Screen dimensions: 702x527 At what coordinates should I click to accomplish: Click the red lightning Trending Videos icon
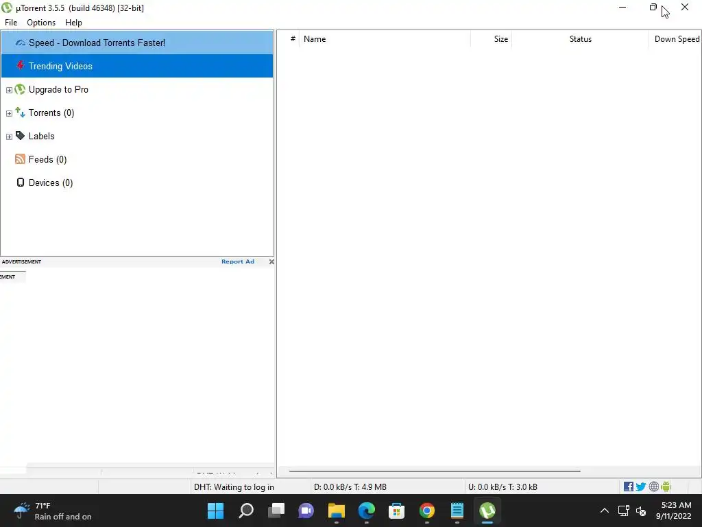pyautogui.click(x=20, y=65)
